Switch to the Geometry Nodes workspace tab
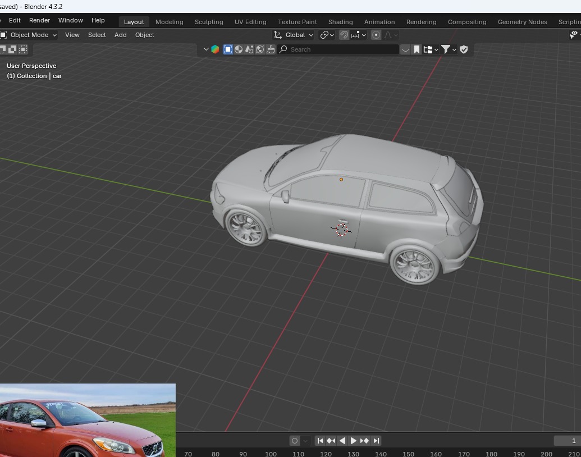This screenshot has width=581, height=457. (x=522, y=22)
